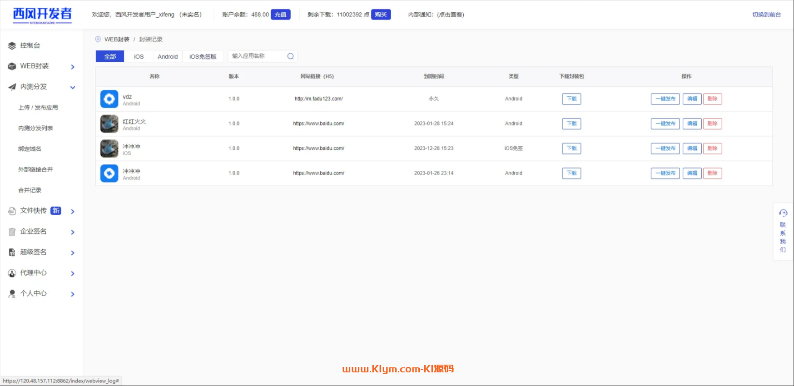Open the 联系我们 headset support icon

tap(783, 213)
